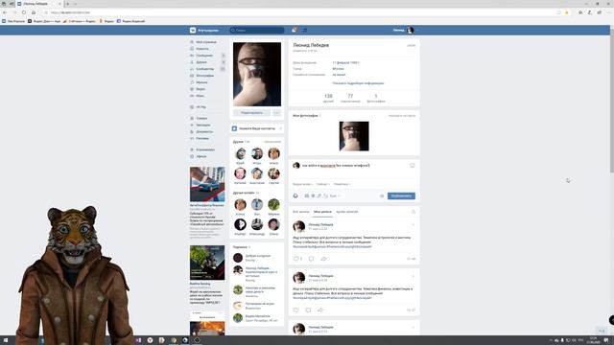Screen dimensions: 614x345
Task: Switch to the Архив записей tab
Action: [347, 212]
